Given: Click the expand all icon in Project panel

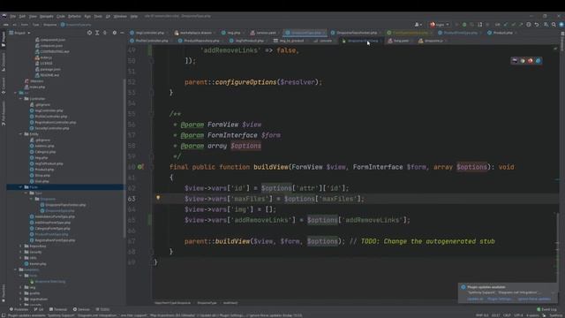Looking at the screenshot, I should pos(97,33).
